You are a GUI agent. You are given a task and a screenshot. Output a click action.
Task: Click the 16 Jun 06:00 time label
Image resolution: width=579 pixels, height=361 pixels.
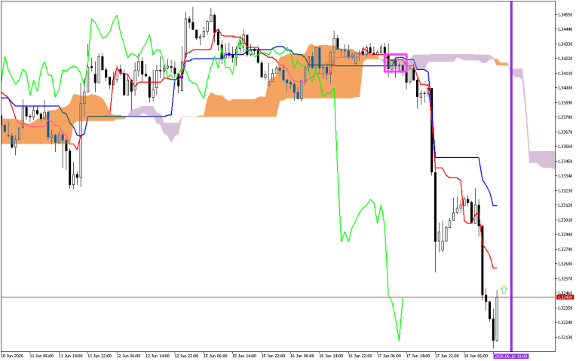coord(302,356)
